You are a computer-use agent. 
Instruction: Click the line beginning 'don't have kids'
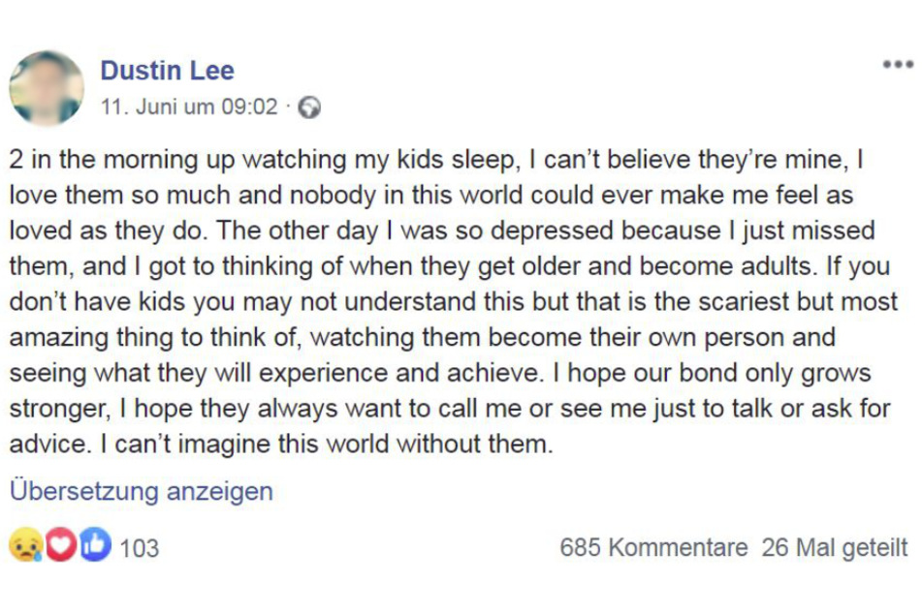[454, 302]
